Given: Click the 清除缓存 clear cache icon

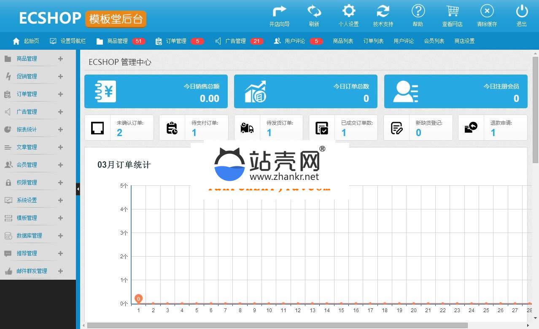Looking at the screenshot, I should coord(487,11).
